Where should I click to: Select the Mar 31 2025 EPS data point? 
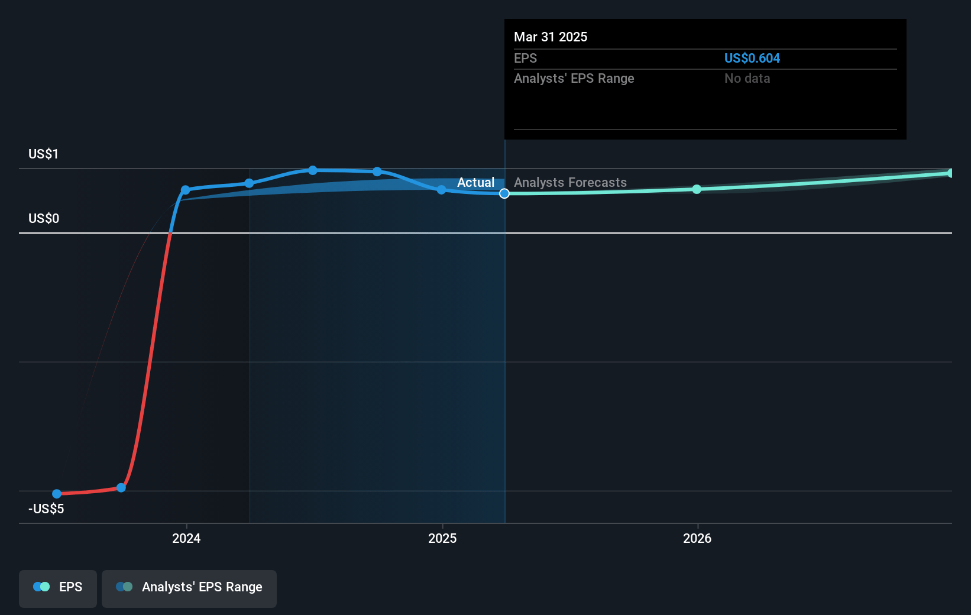pyautogui.click(x=504, y=193)
